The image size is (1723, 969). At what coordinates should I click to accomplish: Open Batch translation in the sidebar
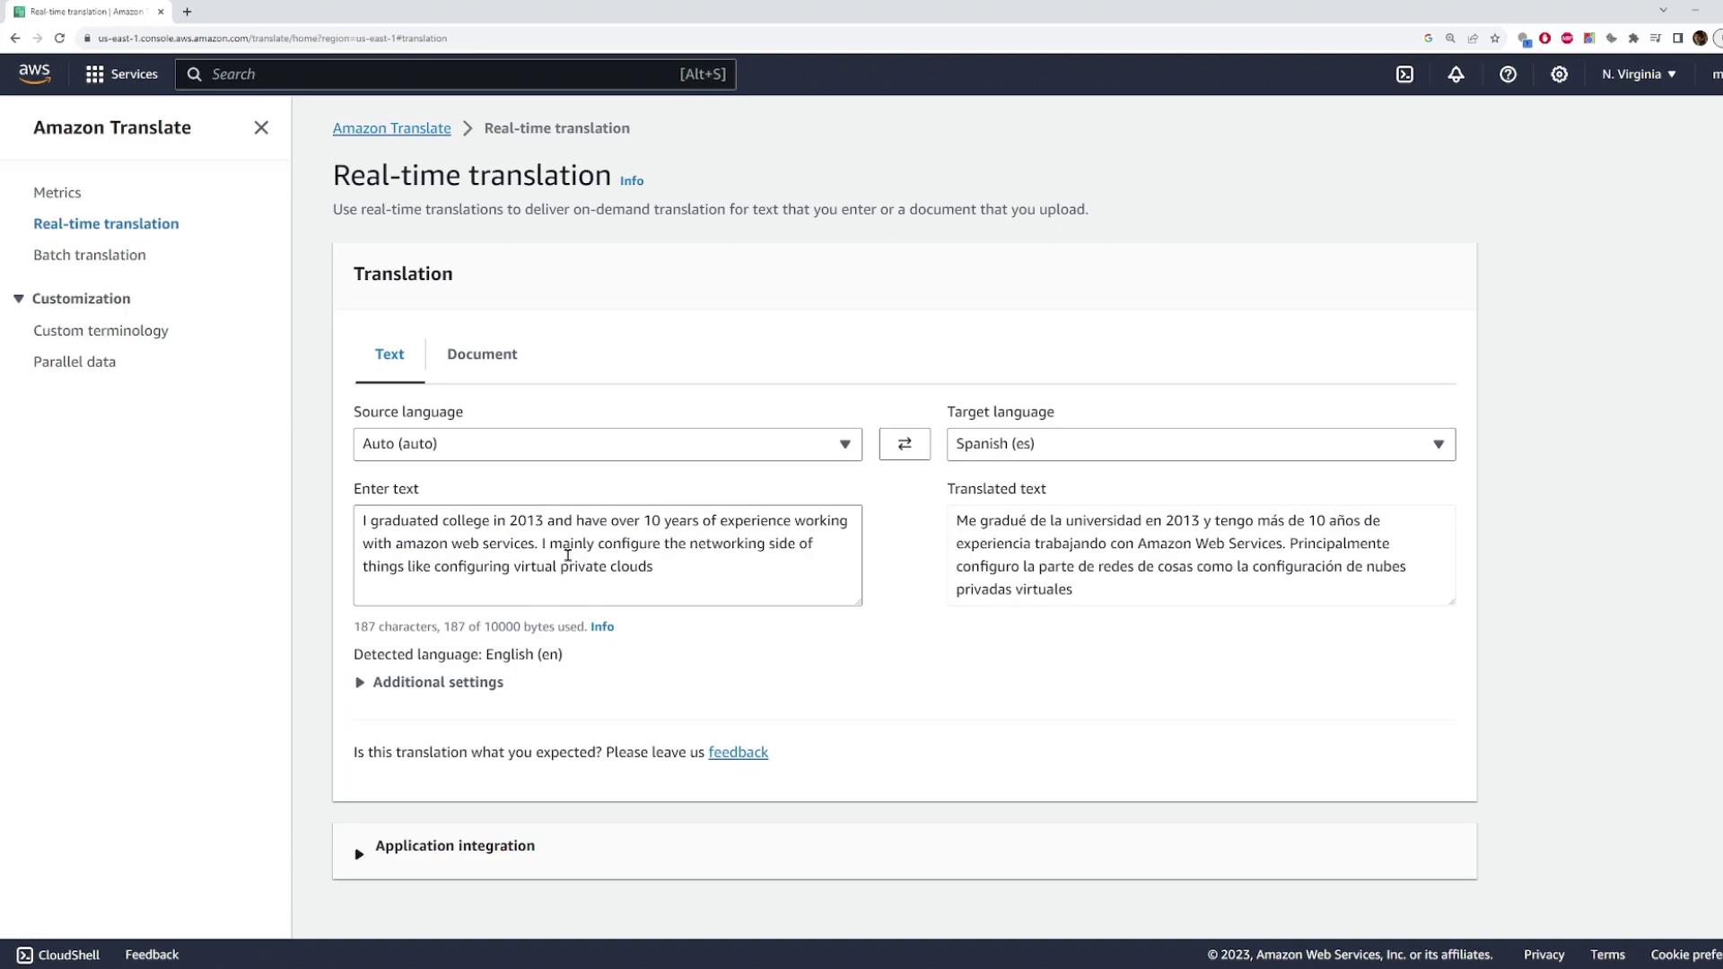point(90,255)
